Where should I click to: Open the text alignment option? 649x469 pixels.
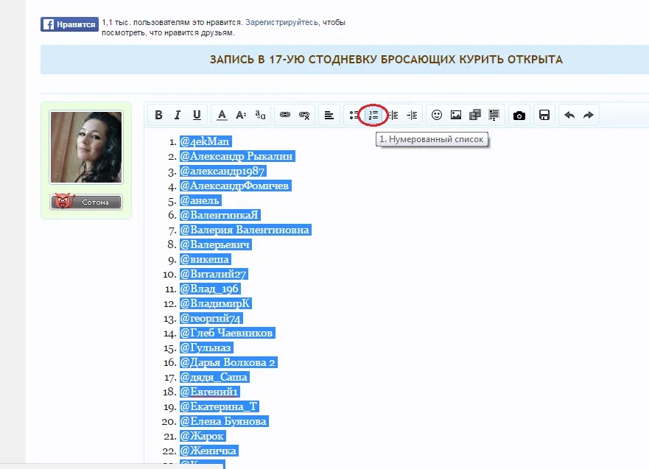tap(328, 115)
